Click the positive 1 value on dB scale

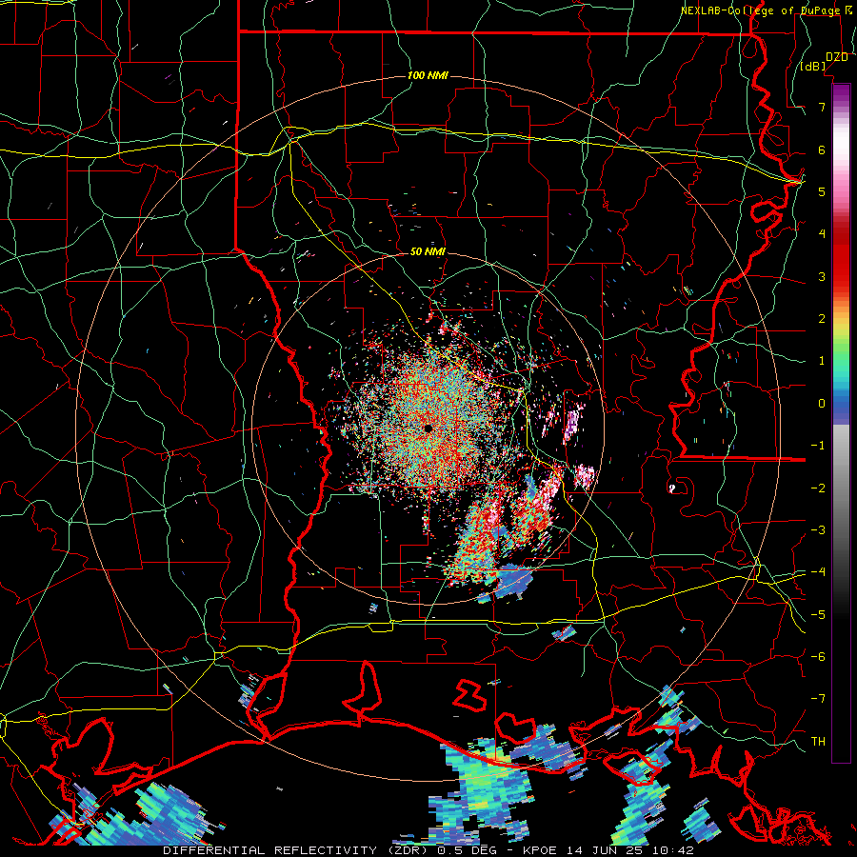click(x=822, y=361)
